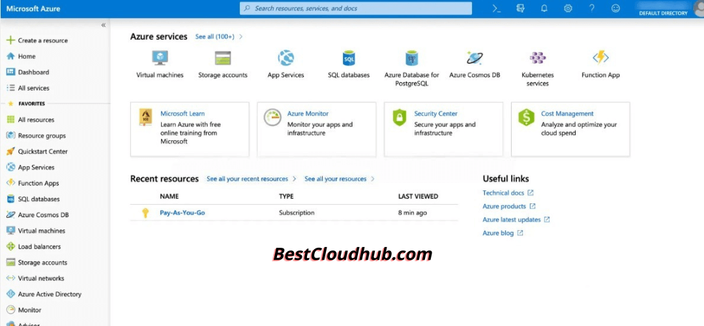
Task: Open the Azure blog link
Action: [x=498, y=233]
